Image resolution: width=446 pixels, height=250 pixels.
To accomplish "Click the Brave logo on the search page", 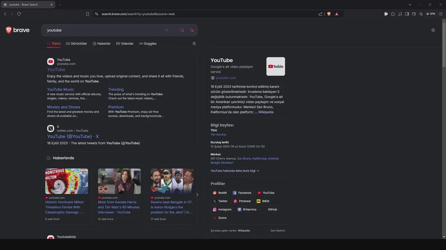I will pyautogui.click(x=17, y=30).
